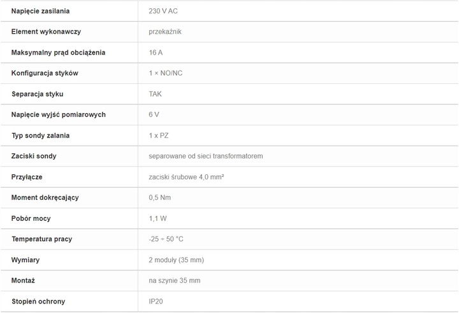Click "Maksymalny prąd obciążenia" label

click(x=59, y=53)
